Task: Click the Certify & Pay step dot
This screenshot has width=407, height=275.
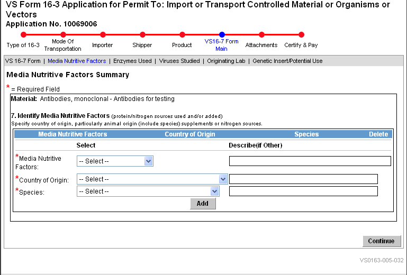Action: (x=301, y=35)
